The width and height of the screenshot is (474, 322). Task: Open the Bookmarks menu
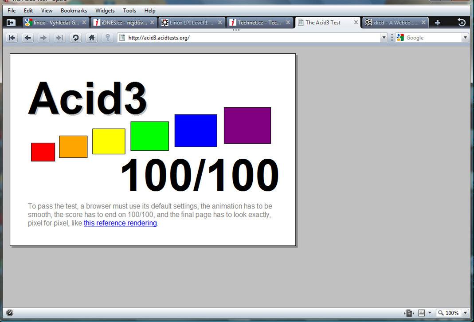coord(74,10)
